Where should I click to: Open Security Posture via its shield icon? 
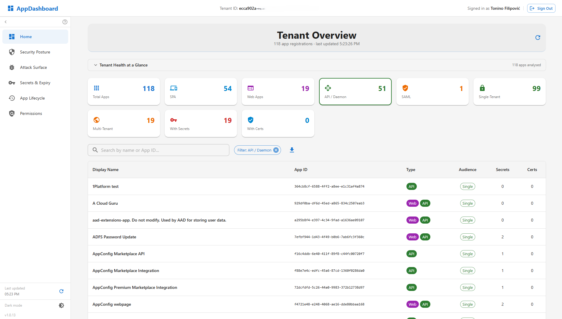point(12,52)
